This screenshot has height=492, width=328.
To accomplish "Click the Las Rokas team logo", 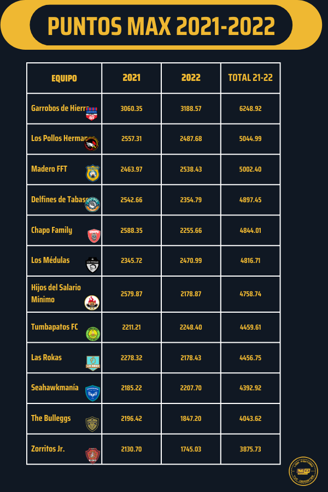I will pos(92,363).
